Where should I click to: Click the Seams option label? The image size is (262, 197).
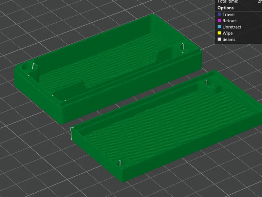pos(229,39)
